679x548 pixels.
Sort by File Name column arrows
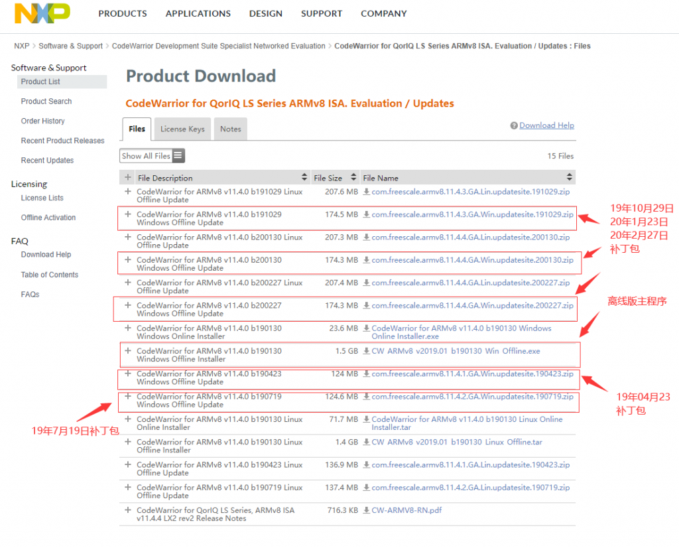(x=570, y=177)
